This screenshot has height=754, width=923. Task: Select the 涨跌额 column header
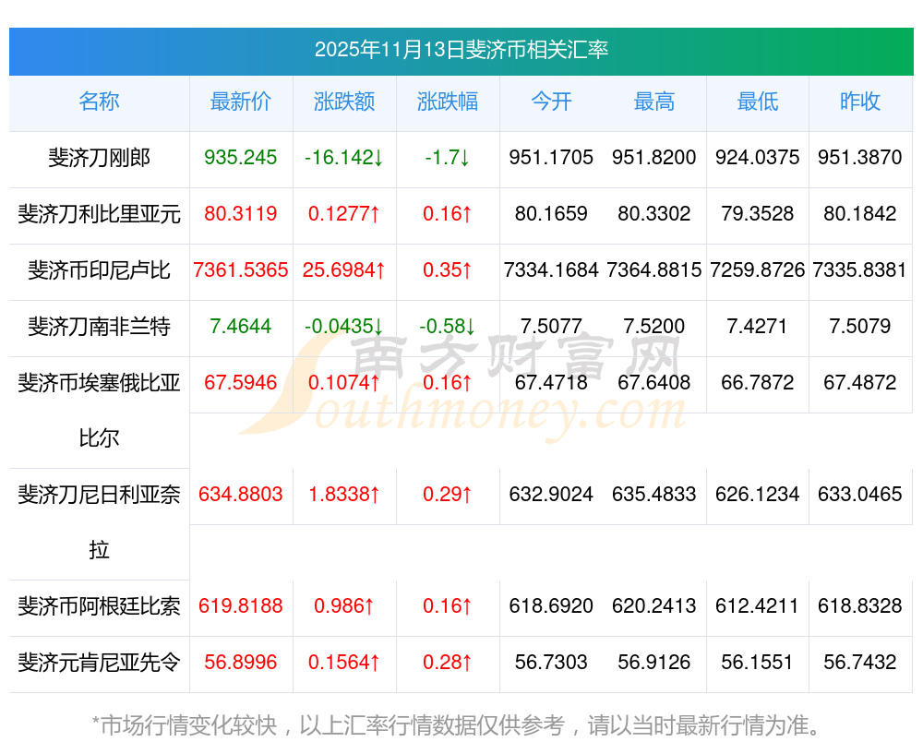click(344, 102)
